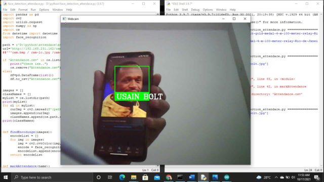Launch Microsoft Edge from the taskbar

coord(122,177)
